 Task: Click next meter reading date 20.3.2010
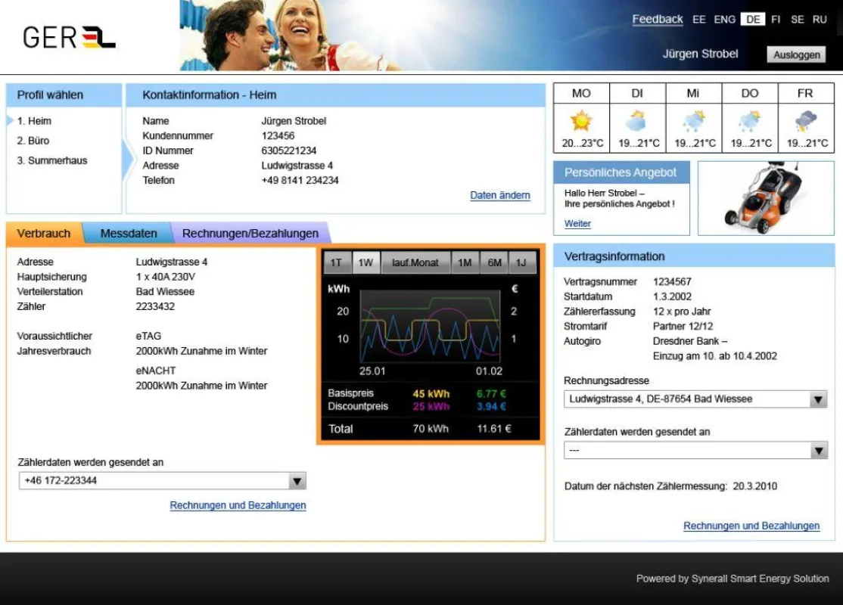pyautogui.click(x=754, y=486)
